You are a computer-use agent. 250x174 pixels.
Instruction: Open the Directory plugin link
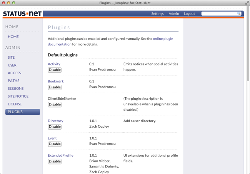[55, 121]
